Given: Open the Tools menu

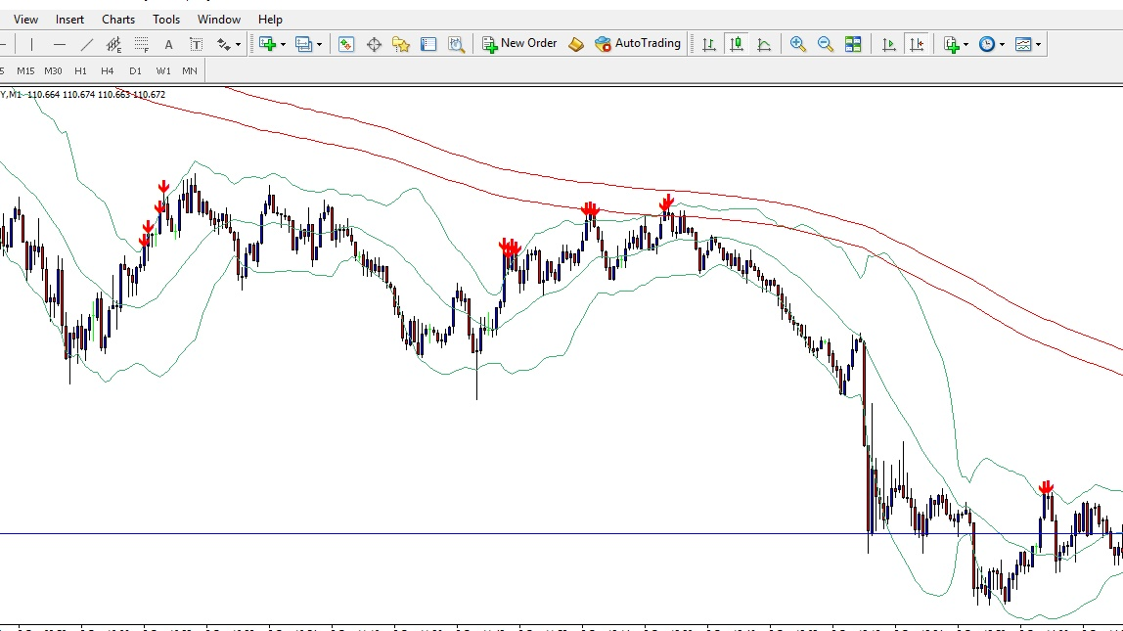Looking at the screenshot, I should [166, 20].
